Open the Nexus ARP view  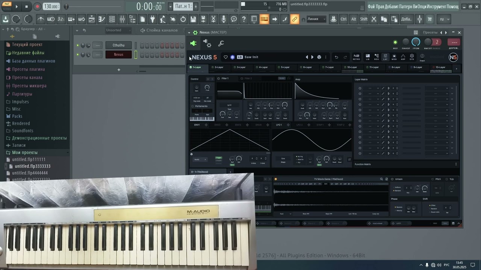click(403, 57)
